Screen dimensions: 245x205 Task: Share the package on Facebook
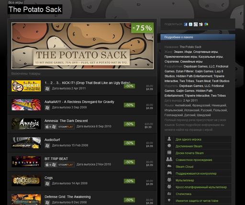click(186, 24)
